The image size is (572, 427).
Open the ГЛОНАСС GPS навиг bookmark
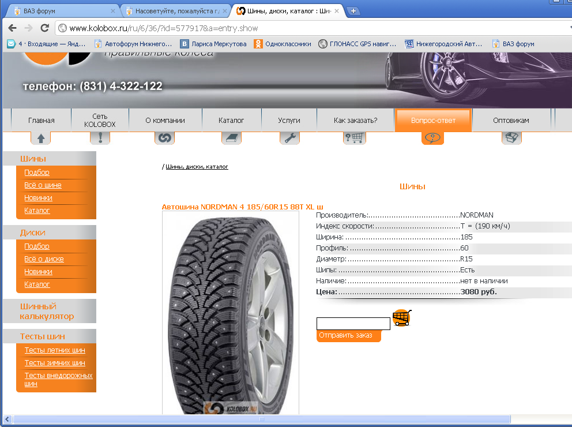coord(357,44)
